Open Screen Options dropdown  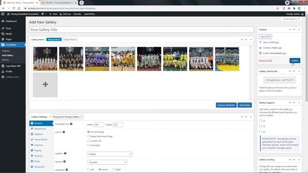point(291,19)
